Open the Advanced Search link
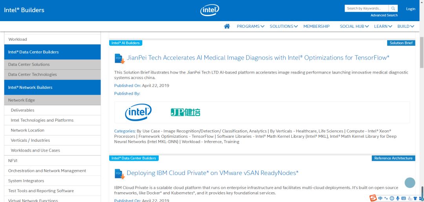The image size is (424, 202). 384,15
